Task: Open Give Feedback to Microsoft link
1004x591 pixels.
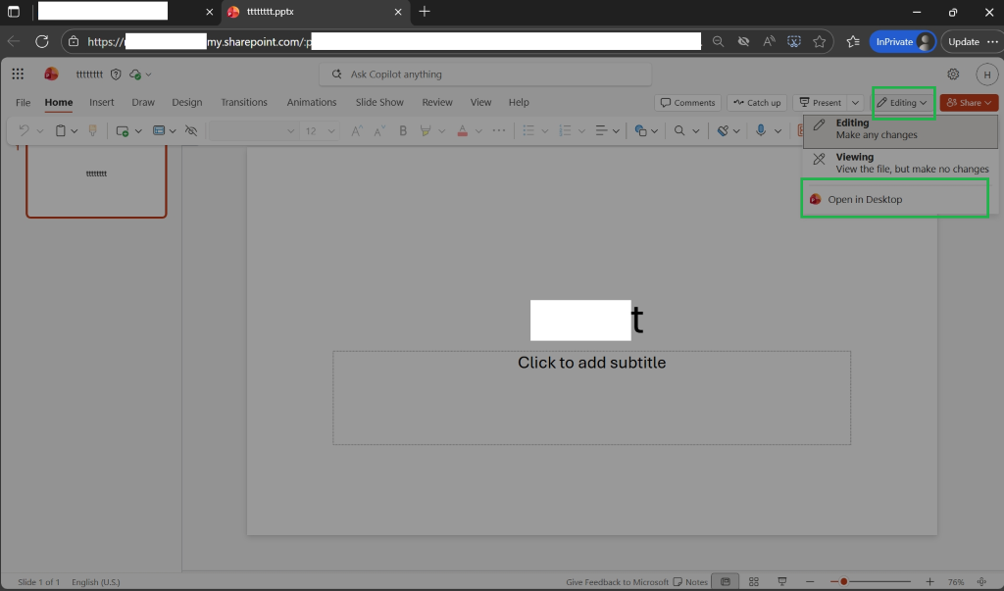Action: [x=617, y=582]
